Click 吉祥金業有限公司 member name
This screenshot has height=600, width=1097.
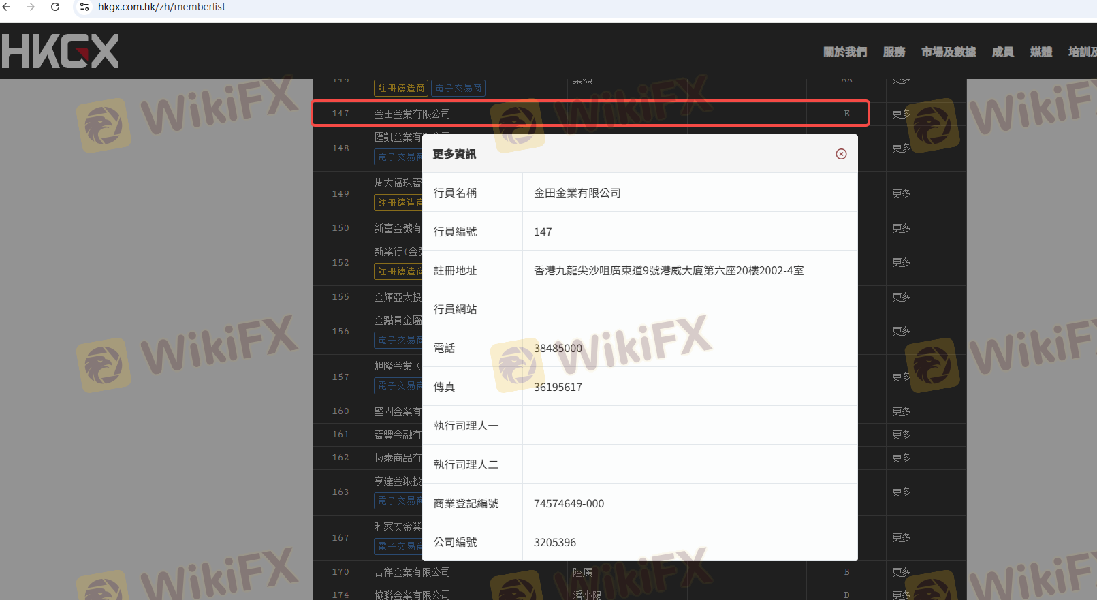click(x=412, y=572)
